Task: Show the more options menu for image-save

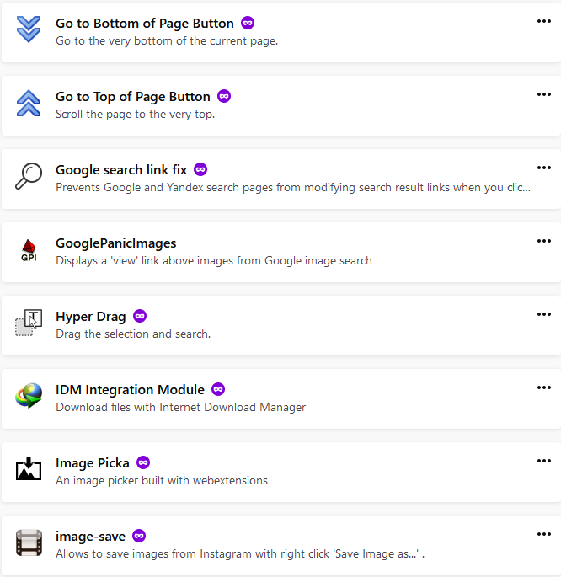Action: point(543,534)
